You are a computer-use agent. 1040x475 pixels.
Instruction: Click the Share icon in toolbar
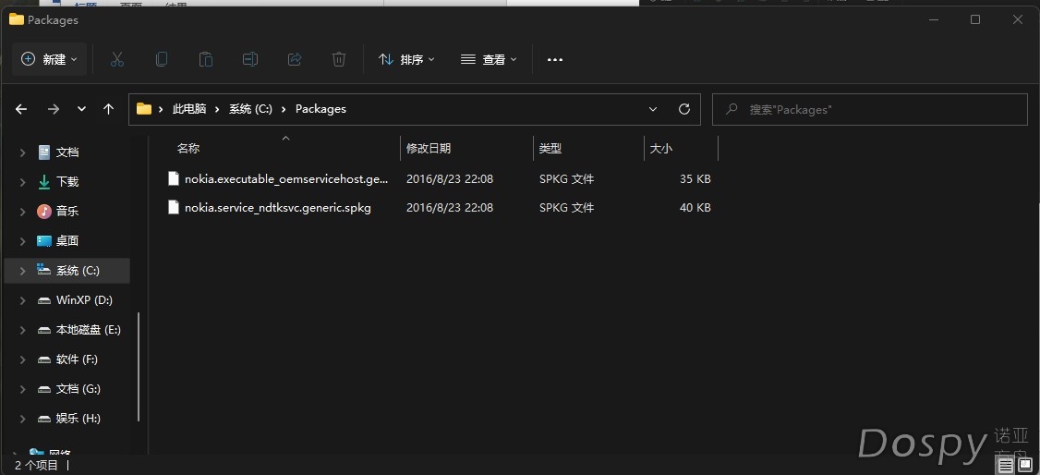[x=295, y=59]
